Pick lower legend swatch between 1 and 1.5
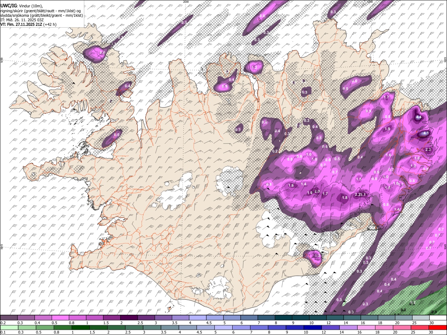 [x=80, y=327]
